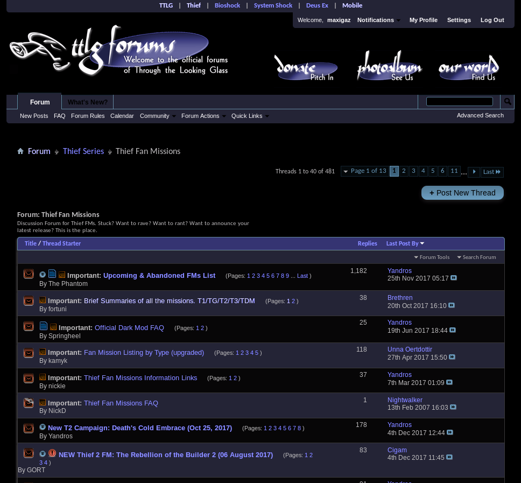Open My Profile
The image size is (521, 483).
423,20
